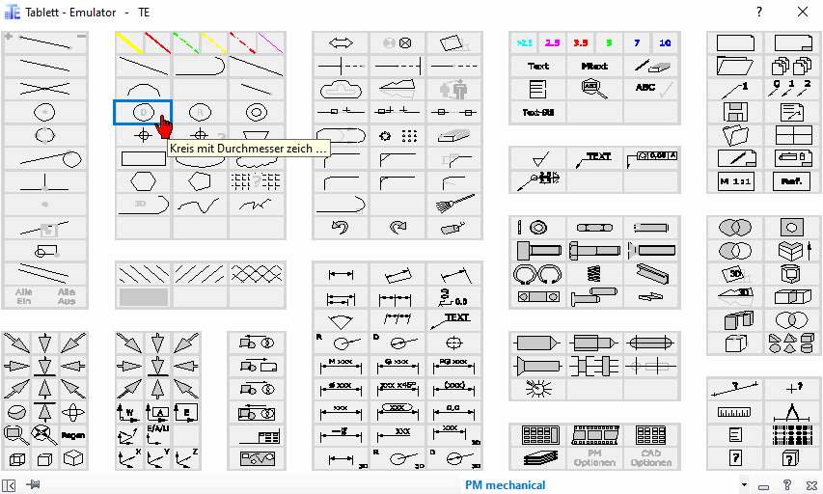Click the clockwise redo arrow icon
The image size is (823, 494).
coord(398,228)
